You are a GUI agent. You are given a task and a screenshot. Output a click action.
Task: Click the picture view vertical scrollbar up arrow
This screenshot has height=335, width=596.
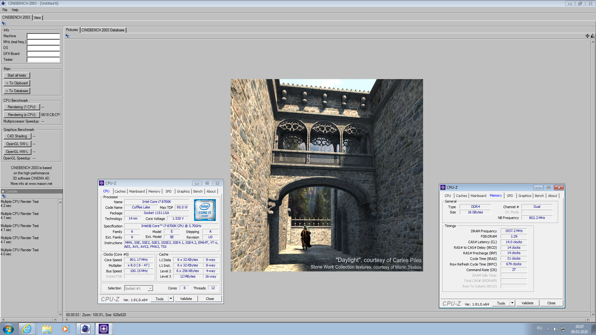[x=593, y=42]
